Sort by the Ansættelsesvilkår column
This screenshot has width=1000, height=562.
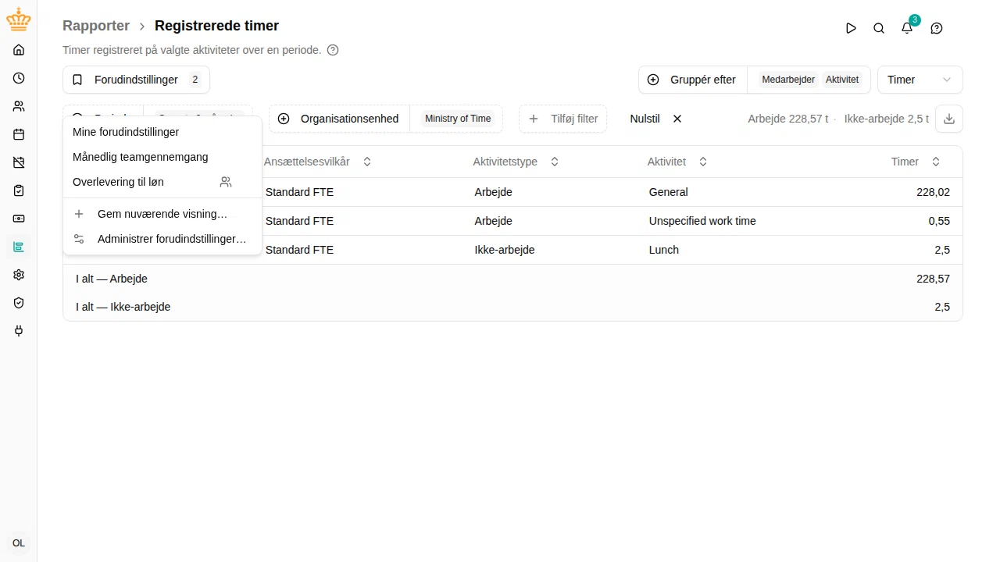coord(318,162)
